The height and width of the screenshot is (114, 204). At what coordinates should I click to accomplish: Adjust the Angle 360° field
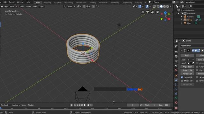[187, 67]
